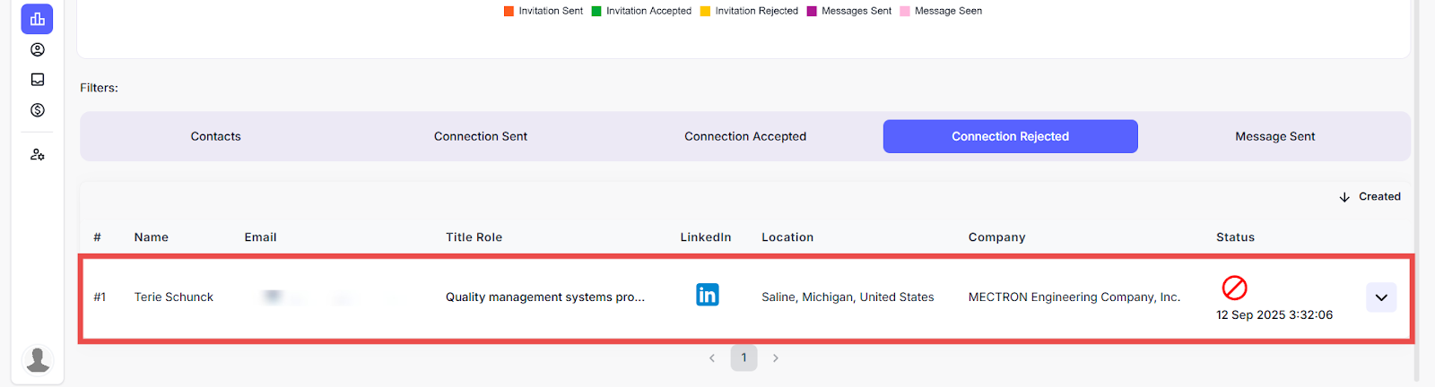This screenshot has height=387, width=1435.
Task: Open the dashboard chart icon in sidebar
Action: click(37, 19)
